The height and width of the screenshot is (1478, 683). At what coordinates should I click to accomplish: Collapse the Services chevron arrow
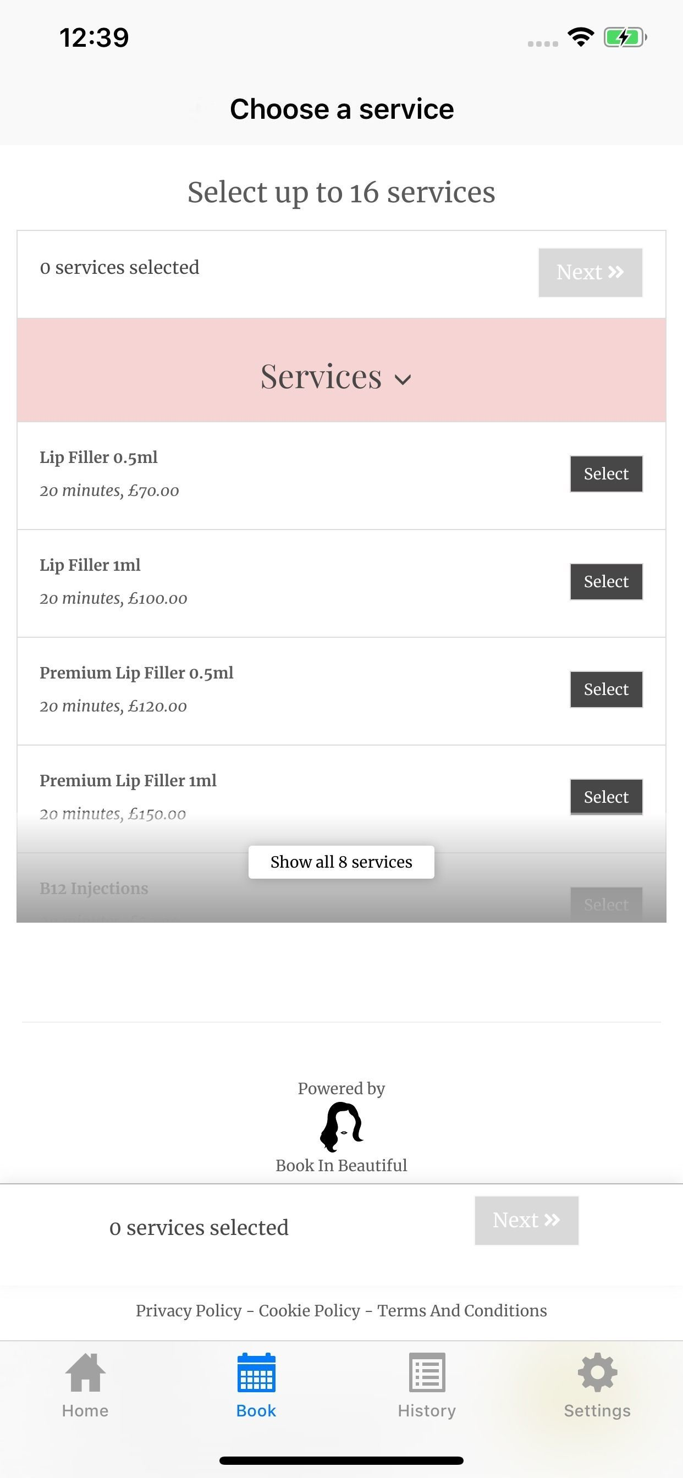click(x=404, y=379)
